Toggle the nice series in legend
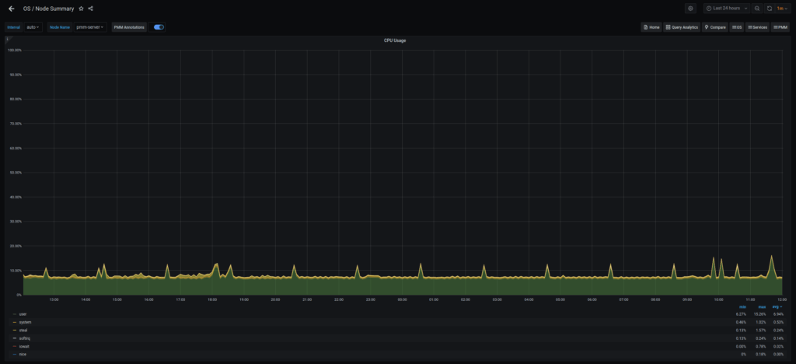The width and height of the screenshot is (796, 364). click(x=23, y=355)
